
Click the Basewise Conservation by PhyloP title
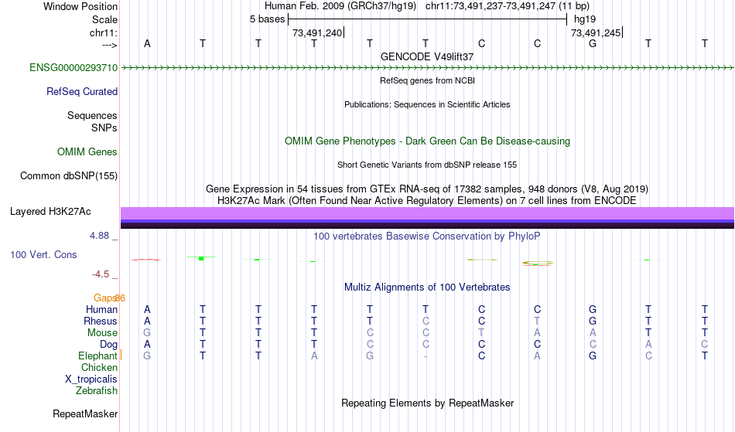[427, 236]
